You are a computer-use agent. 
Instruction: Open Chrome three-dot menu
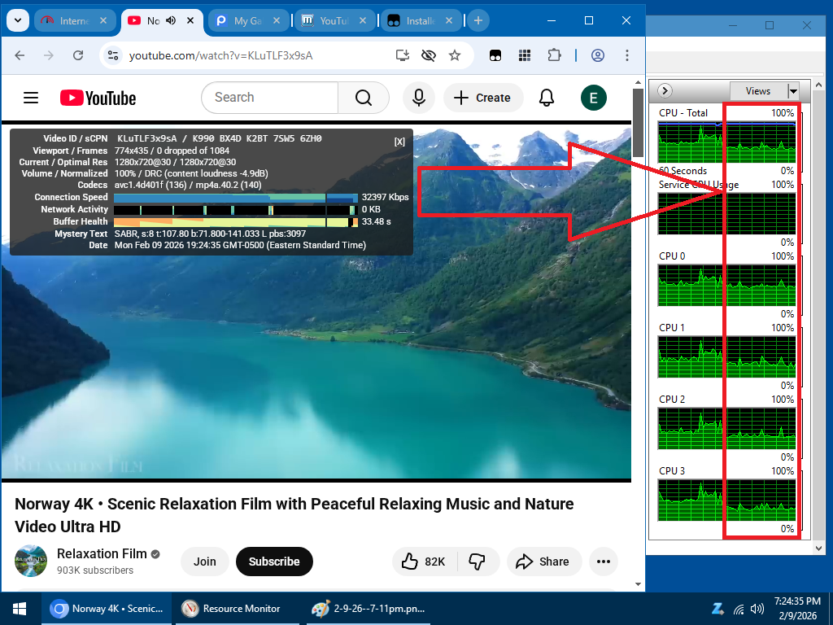(627, 55)
